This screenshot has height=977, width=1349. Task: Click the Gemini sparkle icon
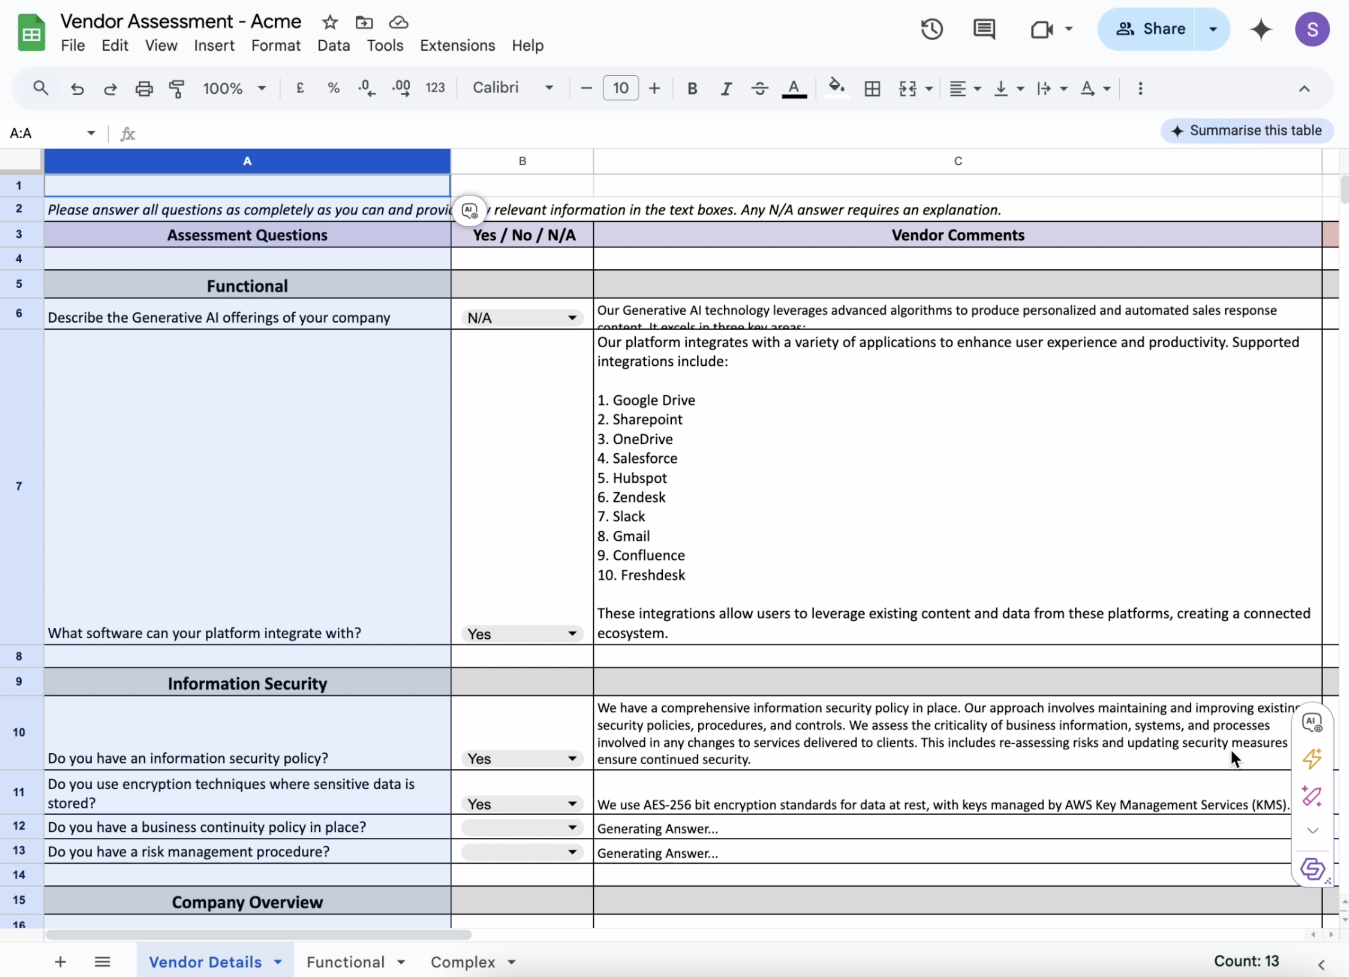click(x=1261, y=29)
